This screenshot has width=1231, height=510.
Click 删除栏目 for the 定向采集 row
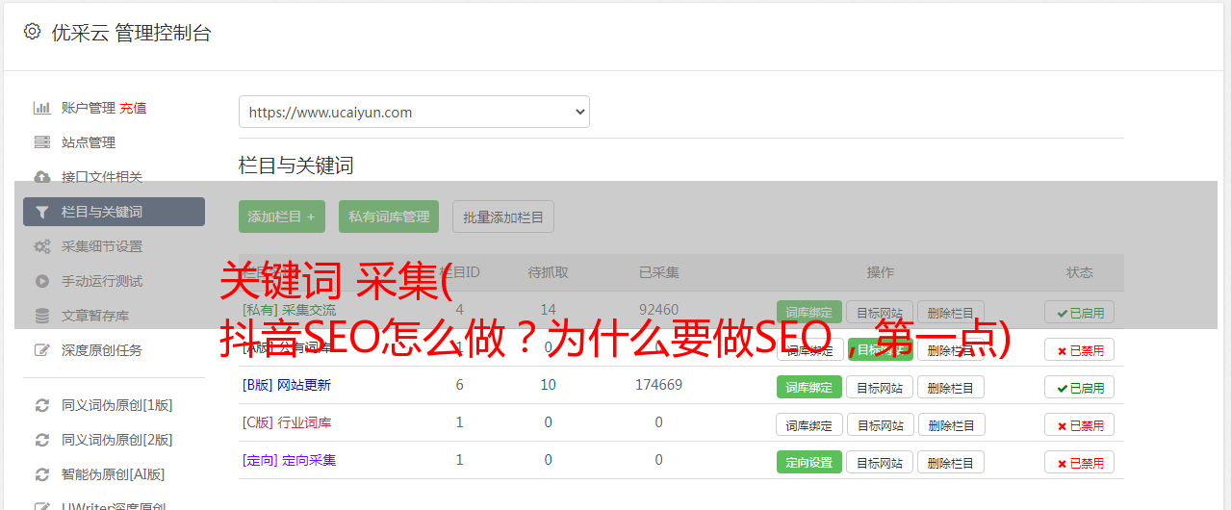tap(951, 462)
